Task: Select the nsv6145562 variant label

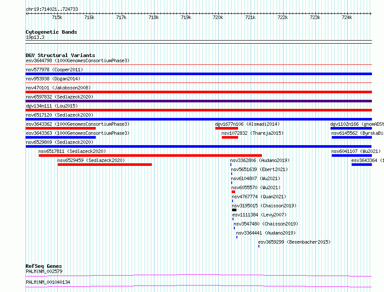Action: tap(358, 133)
